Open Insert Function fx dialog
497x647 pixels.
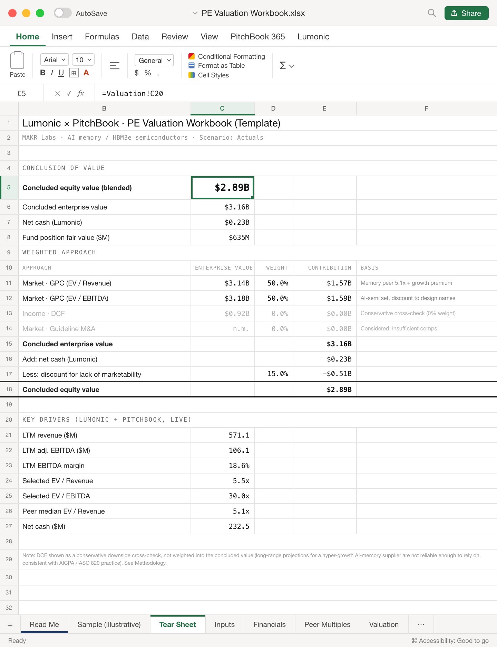pos(80,93)
